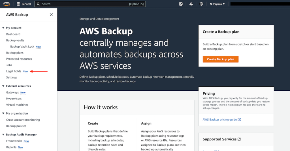Screen dimensions: 290x151
Task: Click the Services label in the top bar
Action: 26,4
